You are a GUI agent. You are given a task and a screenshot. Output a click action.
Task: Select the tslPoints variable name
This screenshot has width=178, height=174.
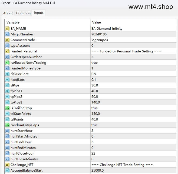pos(17,119)
